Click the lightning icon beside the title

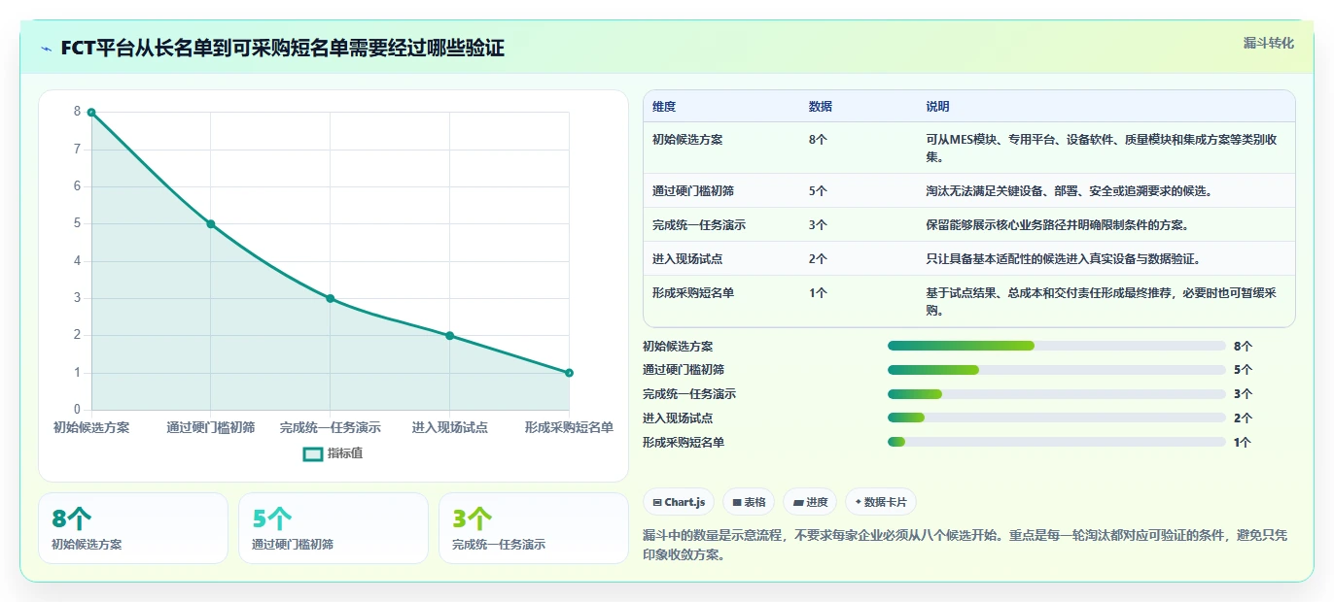47,49
